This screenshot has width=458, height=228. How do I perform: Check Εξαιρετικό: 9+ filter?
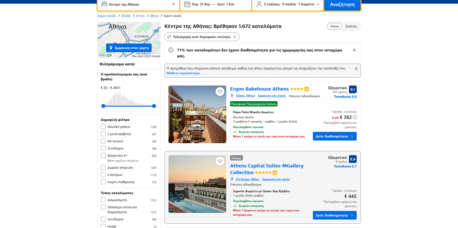[x=103, y=155]
